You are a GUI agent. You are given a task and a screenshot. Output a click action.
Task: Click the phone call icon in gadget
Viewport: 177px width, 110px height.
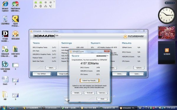click(x=50, y=6)
